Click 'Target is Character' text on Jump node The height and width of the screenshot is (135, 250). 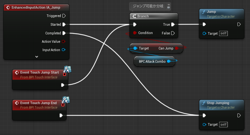pyautogui.click(x=221, y=16)
